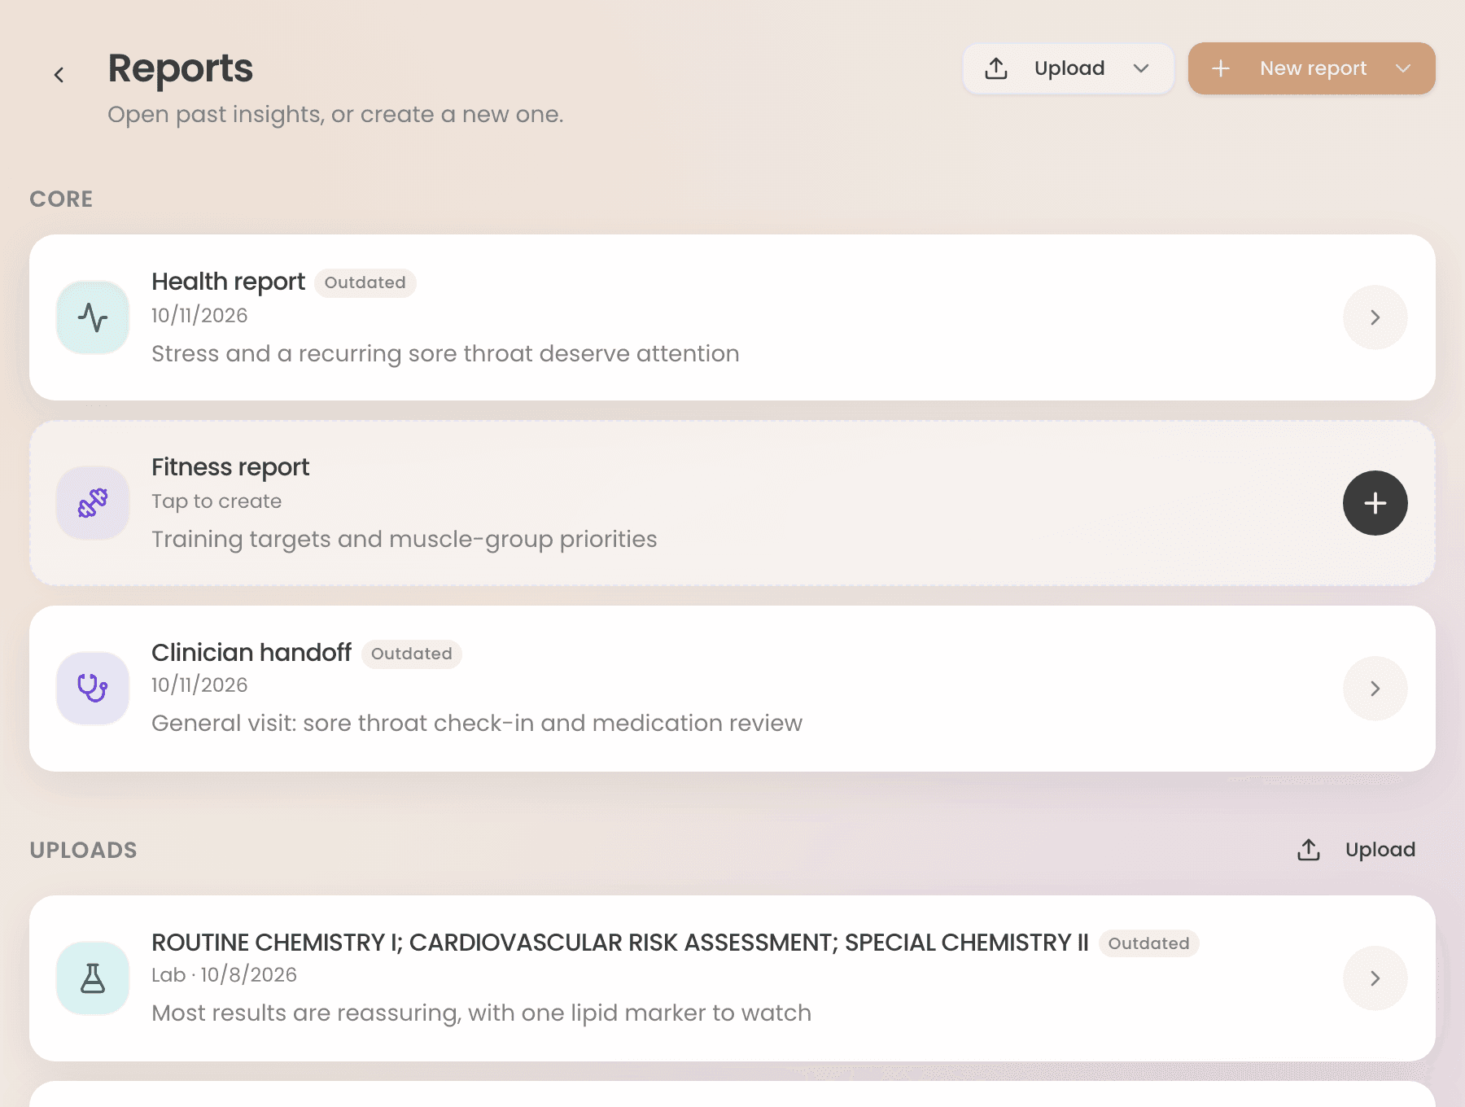Click the CORE section heading

click(x=61, y=199)
